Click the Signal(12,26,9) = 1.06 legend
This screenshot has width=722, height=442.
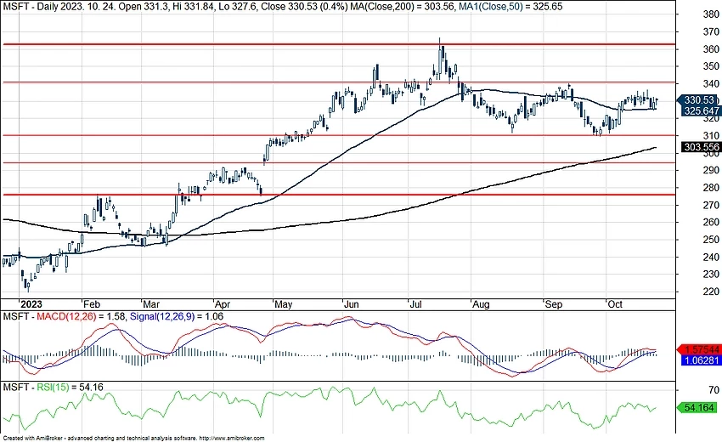[177, 317]
